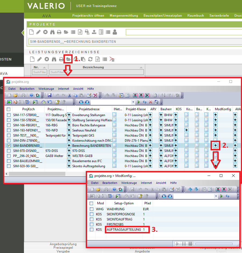Expand ModKonfig plus for SIM-BANDBREN00__ row
Screen dimensions: 242x253
pos(216,145)
